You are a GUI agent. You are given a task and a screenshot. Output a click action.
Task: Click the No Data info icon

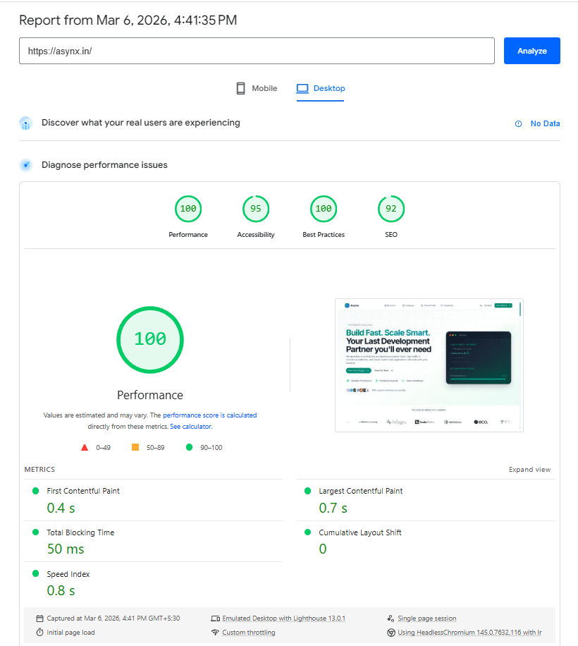point(519,123)
